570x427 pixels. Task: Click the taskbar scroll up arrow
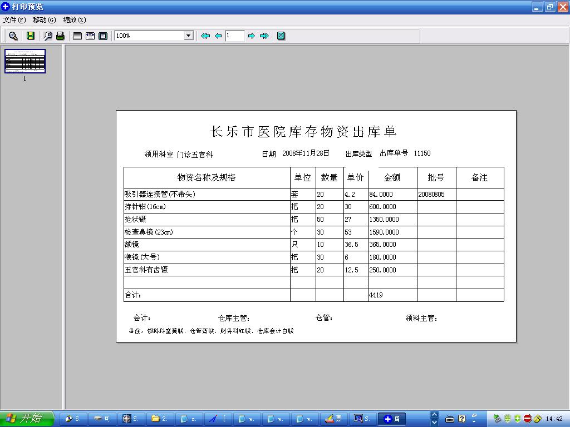434,415
